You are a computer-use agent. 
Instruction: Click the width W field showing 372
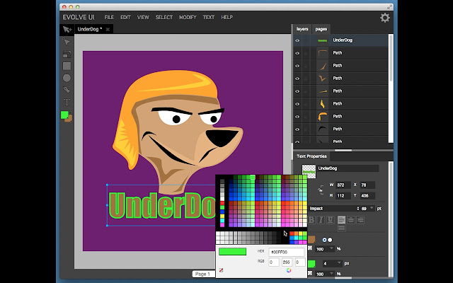pyautogui.click(x=343, y=185)
